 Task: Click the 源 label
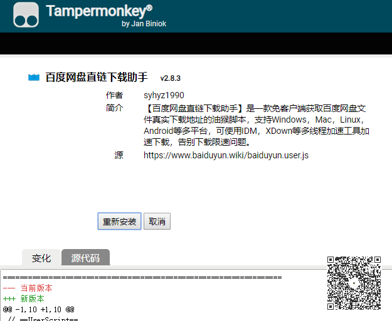119,155
